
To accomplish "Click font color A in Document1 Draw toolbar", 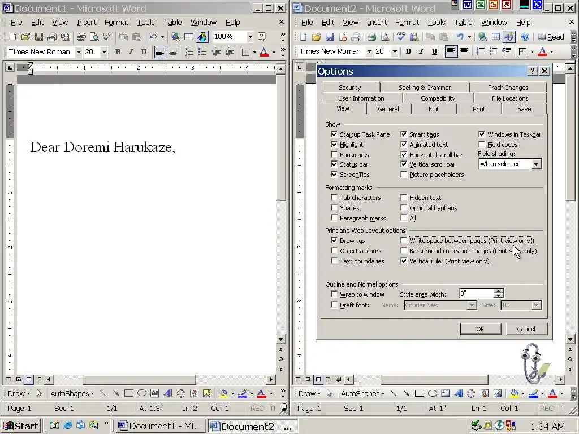I will (261, 393).
